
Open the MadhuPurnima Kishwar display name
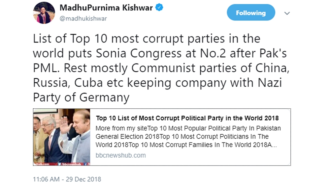pos(106,8)
